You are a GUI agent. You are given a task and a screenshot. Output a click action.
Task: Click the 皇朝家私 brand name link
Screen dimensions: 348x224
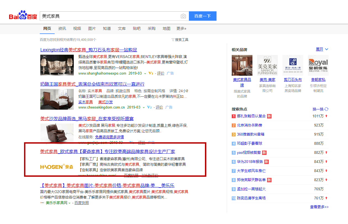318,80
